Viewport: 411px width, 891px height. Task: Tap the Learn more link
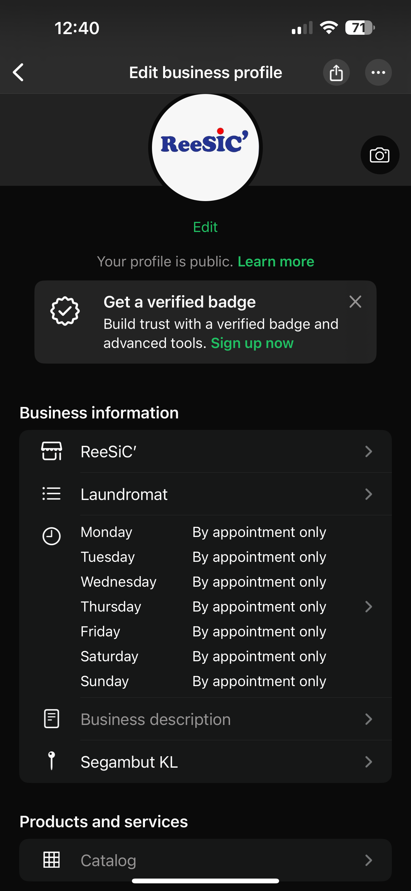tap(276, 262)
